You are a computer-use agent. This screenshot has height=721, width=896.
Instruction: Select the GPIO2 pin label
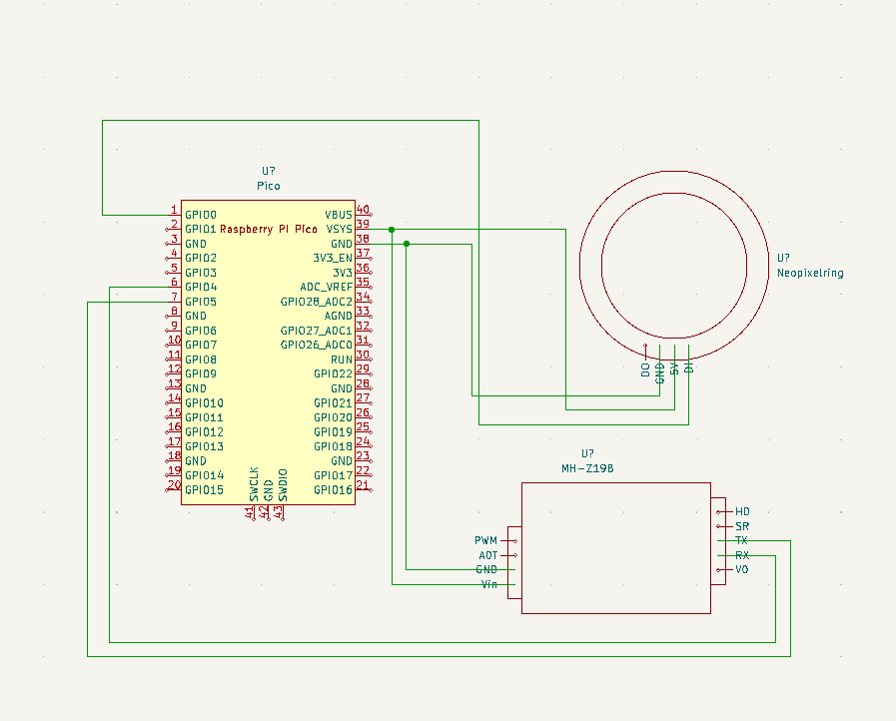pyautogui.click(x=201, y=259)
